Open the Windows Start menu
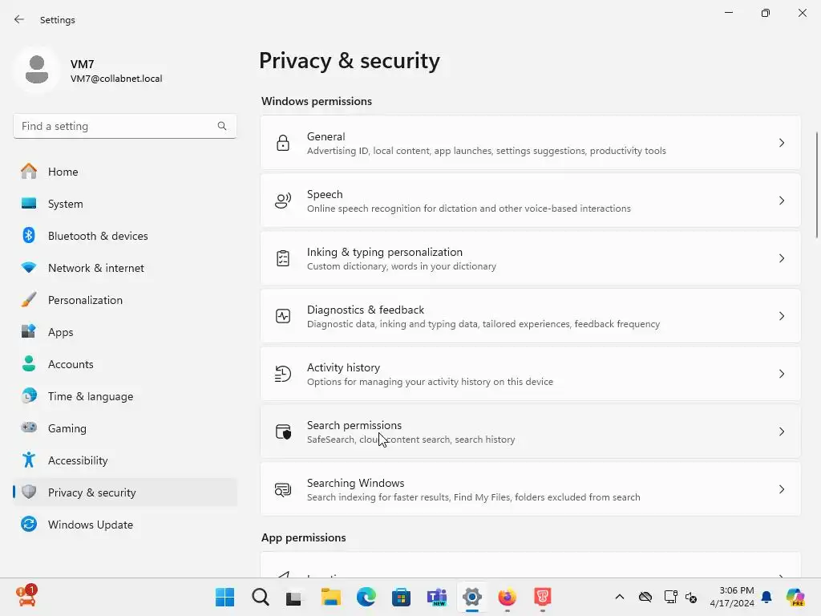The width and height of the screenshot is (821, 616). coord(225,598)
